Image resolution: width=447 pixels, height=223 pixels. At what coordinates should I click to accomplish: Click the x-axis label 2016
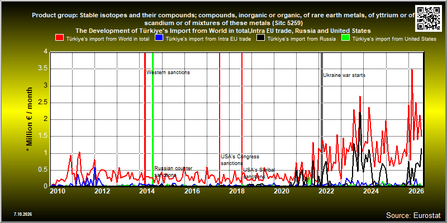pyautogui.click(x=192, y=191)
